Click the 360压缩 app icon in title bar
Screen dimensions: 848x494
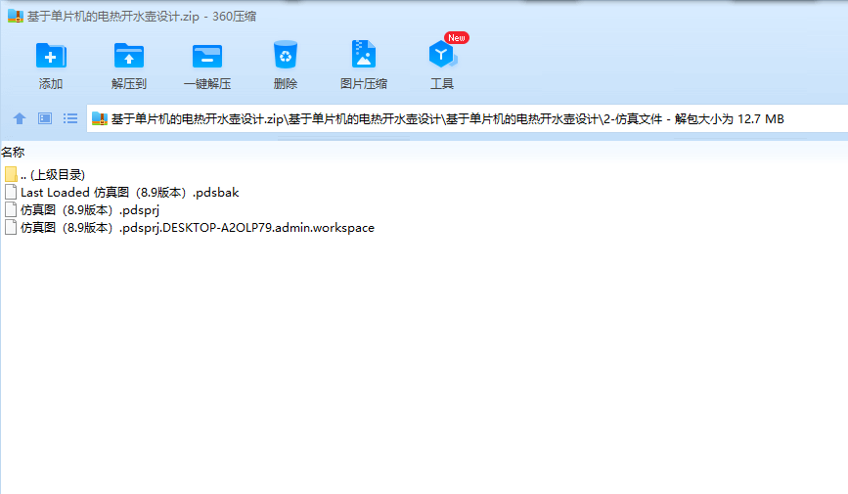[x=16, y=17]
